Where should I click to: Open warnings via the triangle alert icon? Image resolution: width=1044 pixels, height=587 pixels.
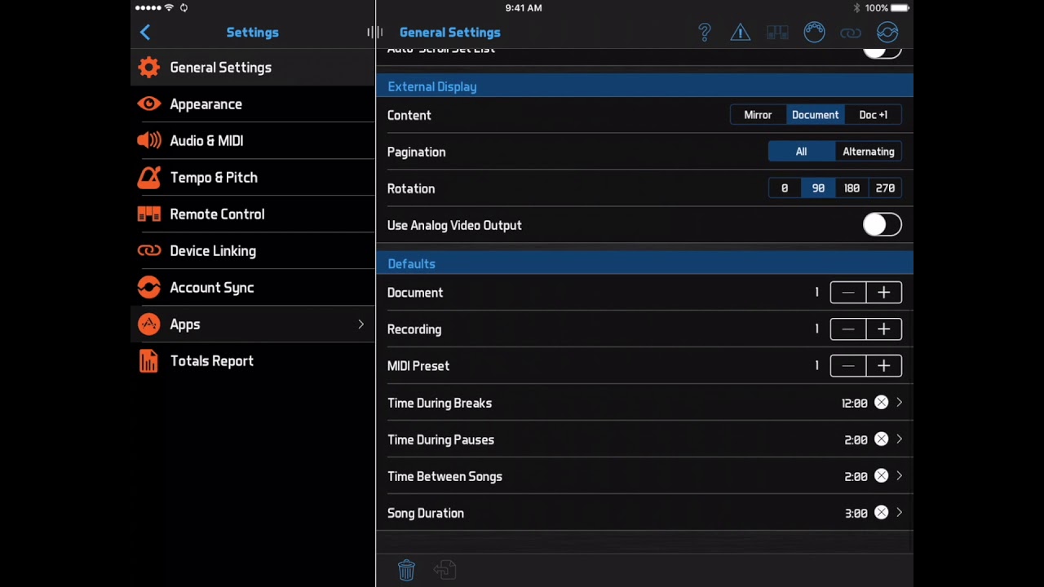741,33
